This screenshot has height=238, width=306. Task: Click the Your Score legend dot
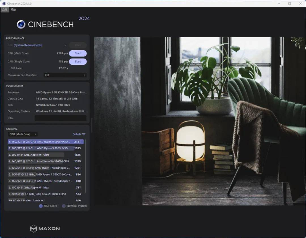coord(41,206)
